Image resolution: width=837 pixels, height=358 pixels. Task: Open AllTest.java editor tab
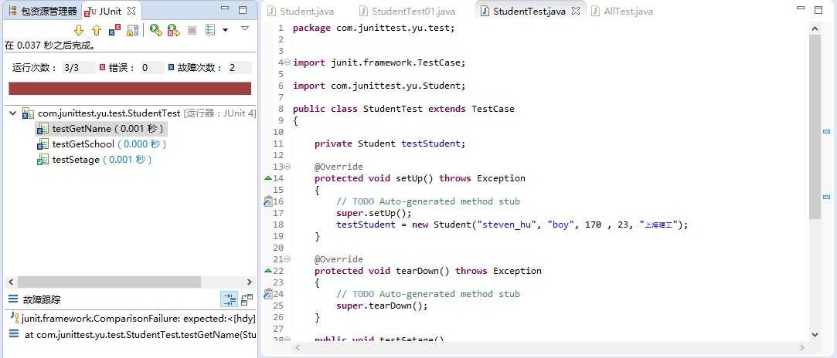click(x=621, y=11)
